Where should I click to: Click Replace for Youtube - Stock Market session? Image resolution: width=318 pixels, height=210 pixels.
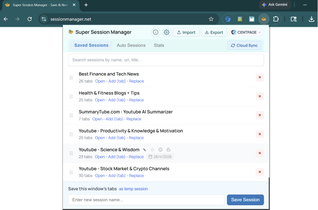[x=136, y=176]
